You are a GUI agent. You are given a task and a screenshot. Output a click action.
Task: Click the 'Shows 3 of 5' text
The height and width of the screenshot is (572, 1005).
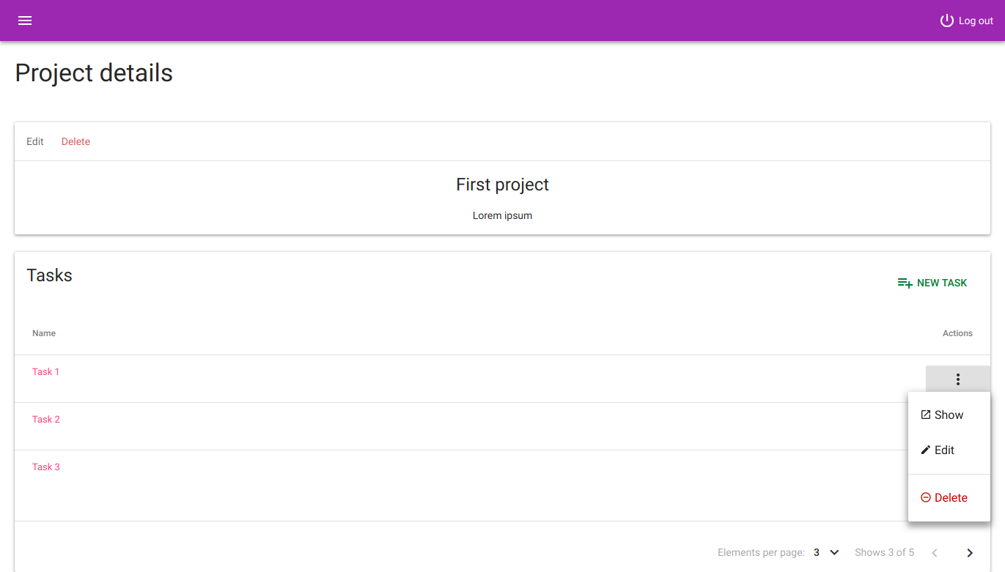[x=884, y=552]
